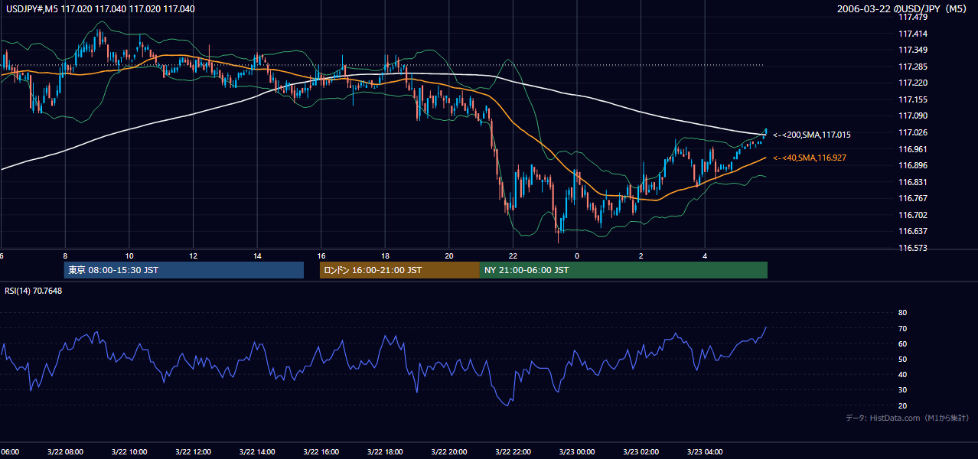Image resolution: width=978 pixels, height=459 pixels.
Task: Click hour tick '18' under price chart
Action: click(385, 256)
